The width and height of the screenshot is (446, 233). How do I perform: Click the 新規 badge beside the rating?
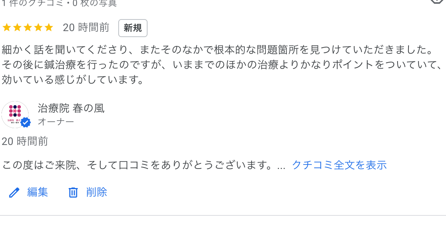click(x=133, y=28)
